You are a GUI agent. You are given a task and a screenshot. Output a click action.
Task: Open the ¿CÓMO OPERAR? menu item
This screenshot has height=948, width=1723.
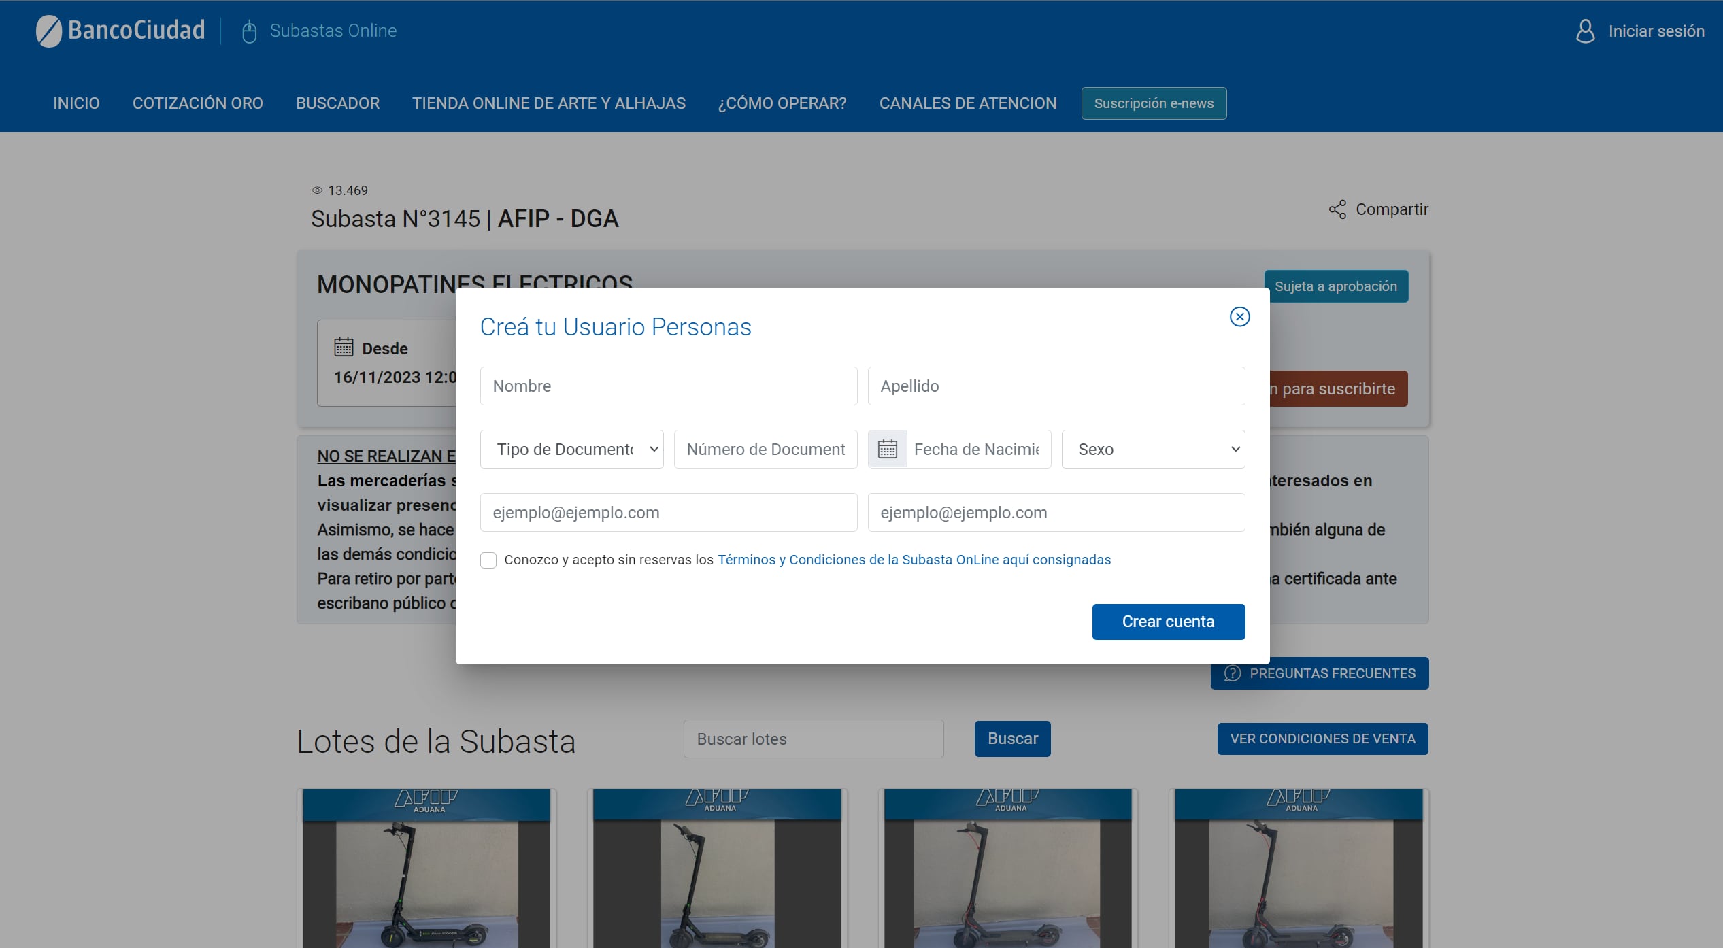[x=782, y=103]
